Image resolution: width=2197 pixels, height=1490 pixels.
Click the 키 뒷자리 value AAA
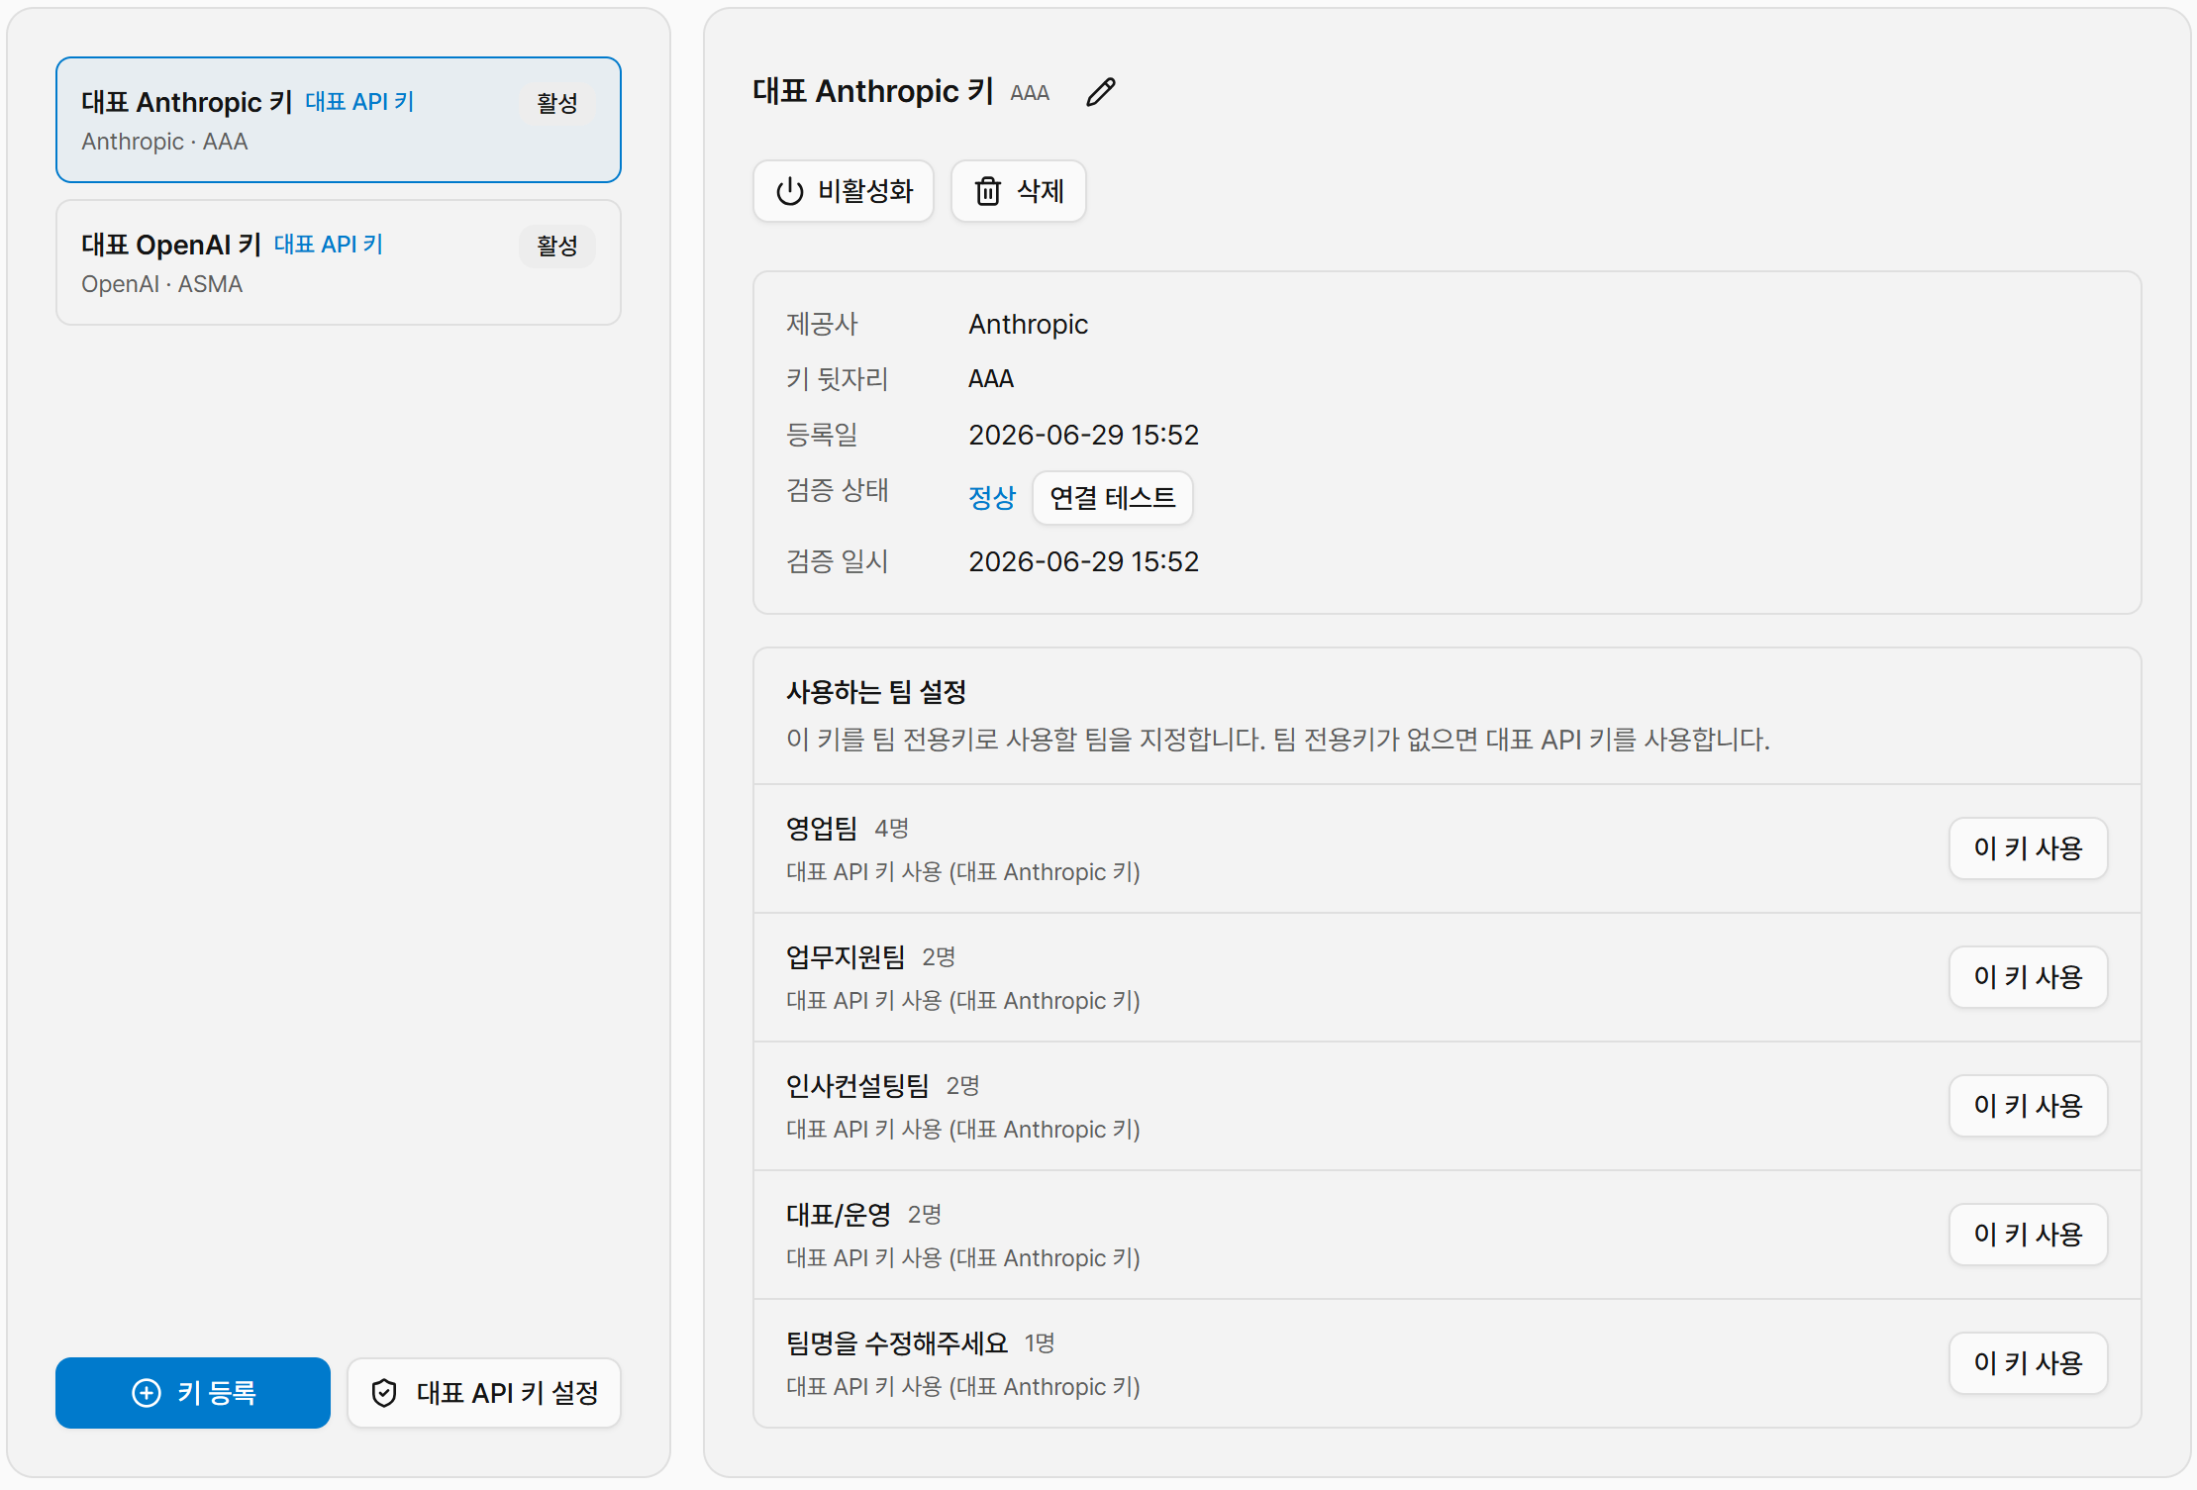pyautogui.click(x=991, y=379)
